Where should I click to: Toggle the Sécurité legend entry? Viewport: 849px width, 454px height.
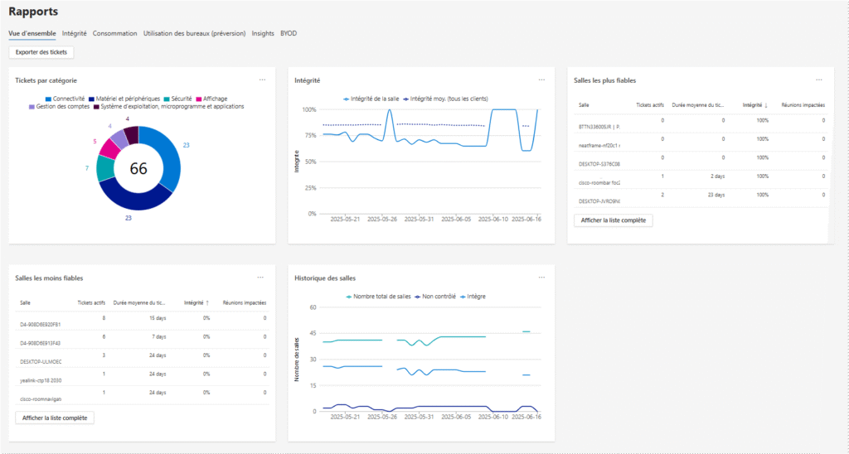(x=178, y=99)
